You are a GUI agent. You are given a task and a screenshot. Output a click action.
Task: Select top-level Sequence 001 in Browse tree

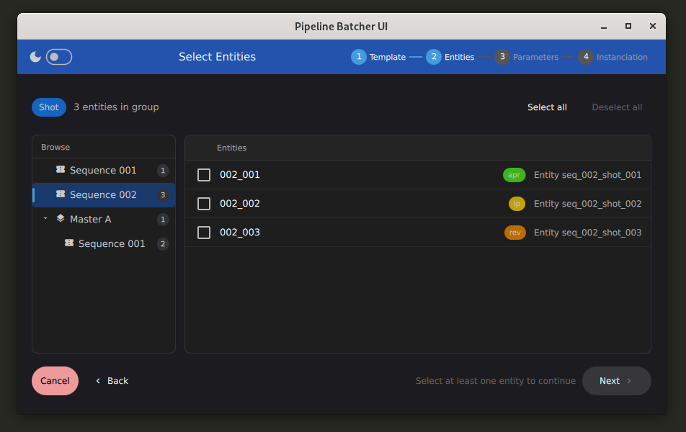click(104, 170)
